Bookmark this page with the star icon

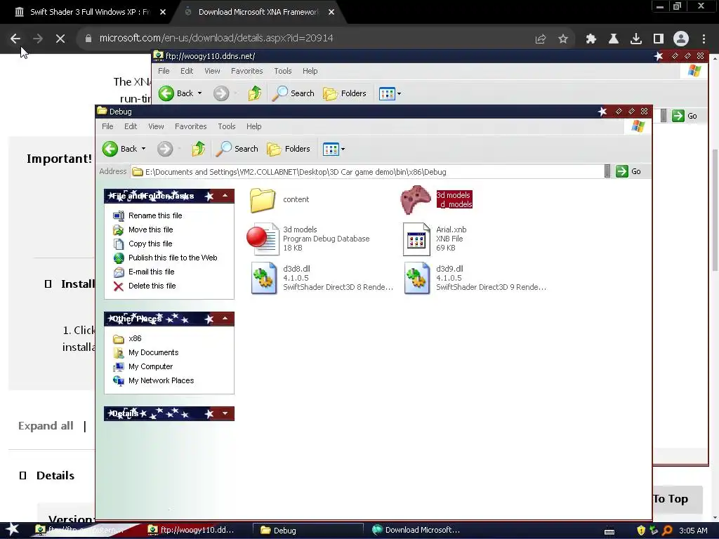click(563, 39)
